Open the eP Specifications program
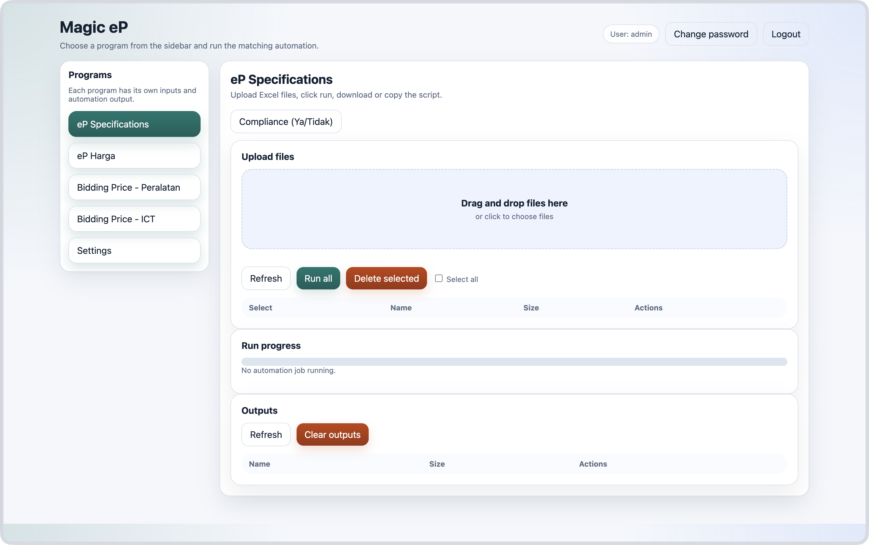This screenshot has width=869, height=545. (134, 124)
